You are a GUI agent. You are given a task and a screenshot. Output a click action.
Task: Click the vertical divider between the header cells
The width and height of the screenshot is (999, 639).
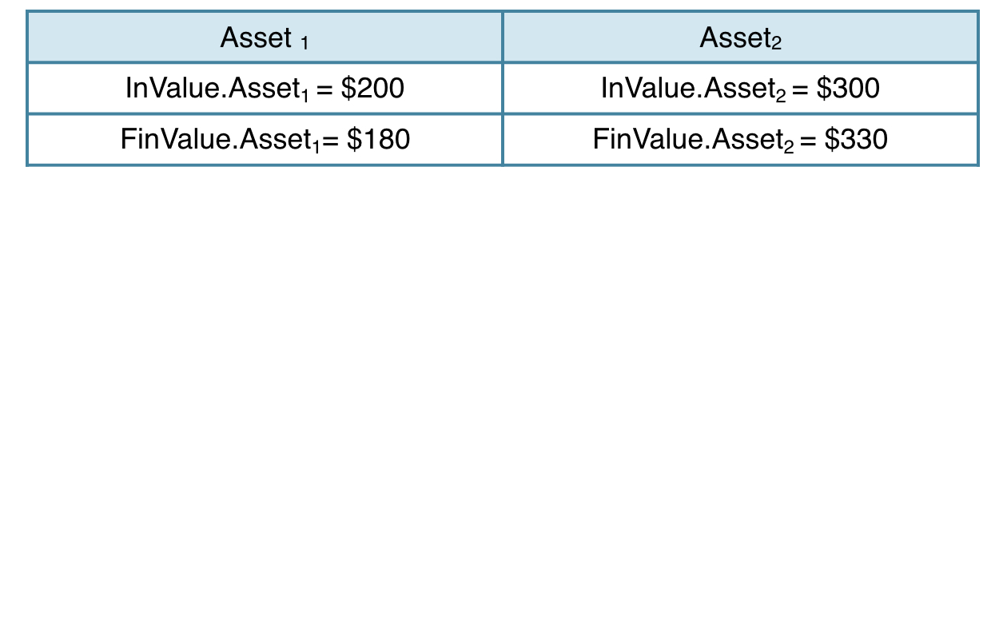[x=503, y=37]
